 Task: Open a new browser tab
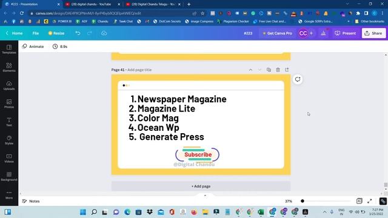coord(189,4)
